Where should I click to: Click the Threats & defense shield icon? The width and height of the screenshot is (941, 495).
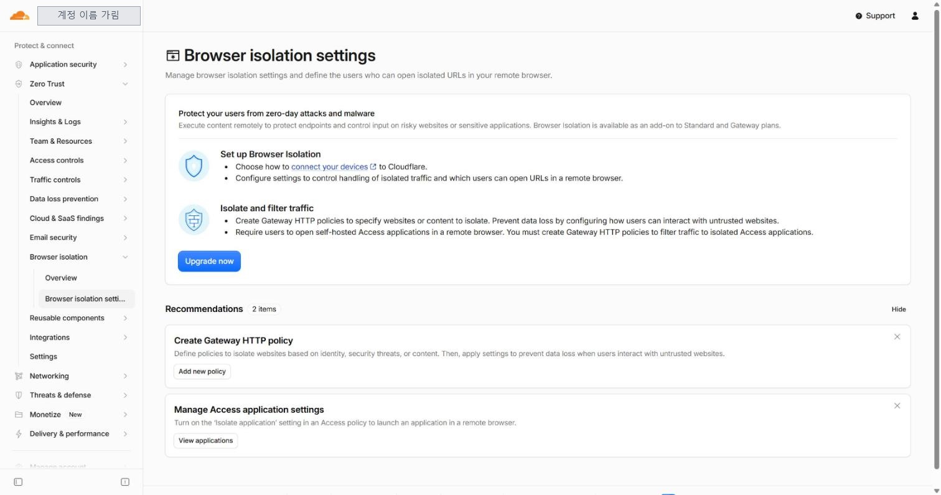[x=19, y=395]
